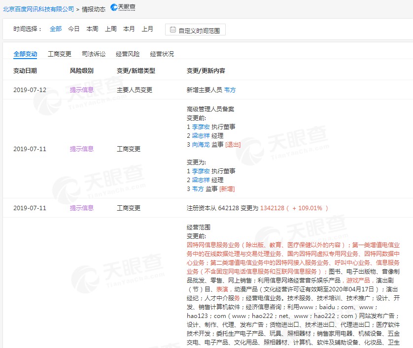Click the [新增] tag
Screen dimensions: 413x348
(227, 189)
